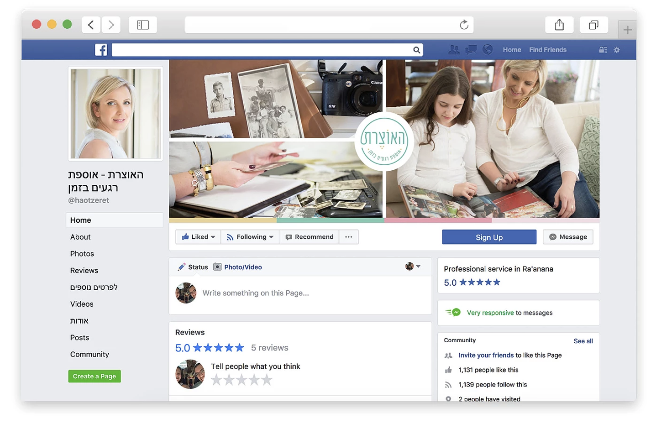648x422 pixels.
Task: Reload page with refresh icon
Action: (464, 25)
